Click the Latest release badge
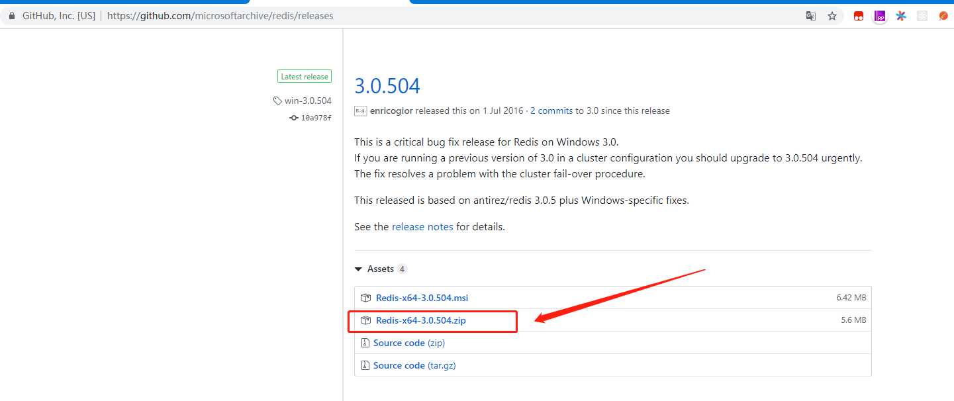The width and height of the screenshot is (954, 401). point(305,77)
